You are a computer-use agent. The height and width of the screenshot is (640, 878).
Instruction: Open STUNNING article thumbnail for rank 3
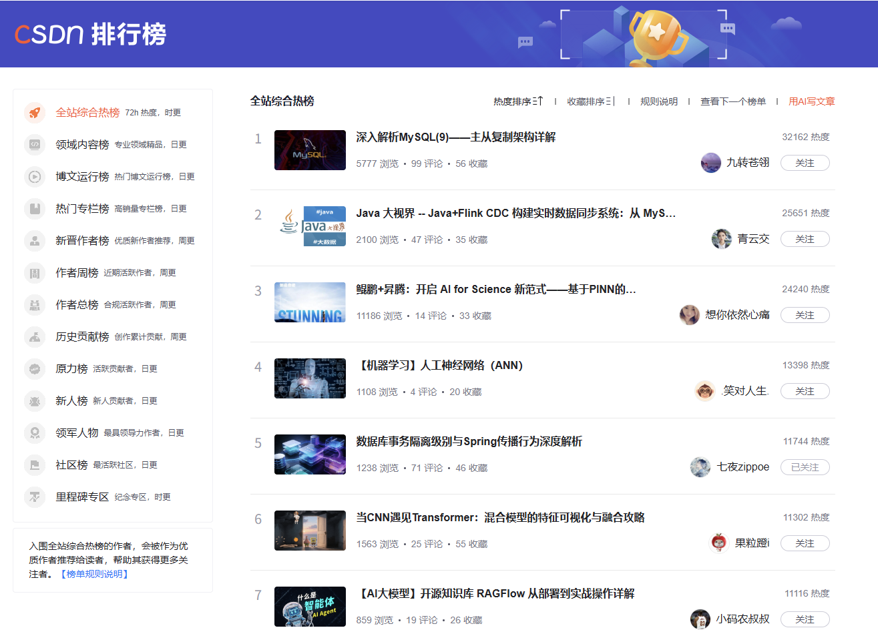310,302
